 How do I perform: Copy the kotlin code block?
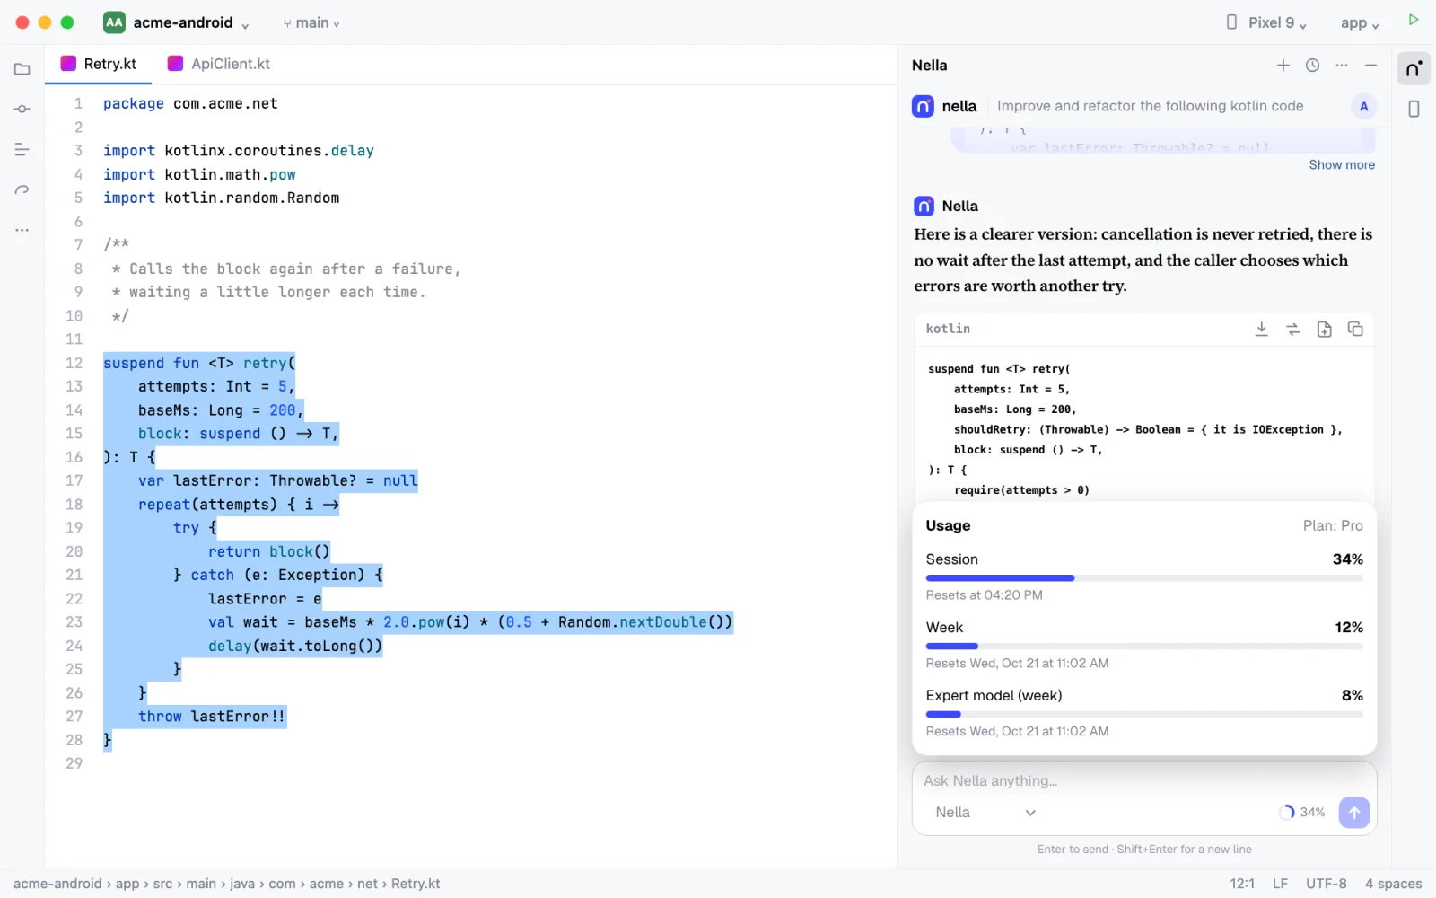(x=1355, y=330)
